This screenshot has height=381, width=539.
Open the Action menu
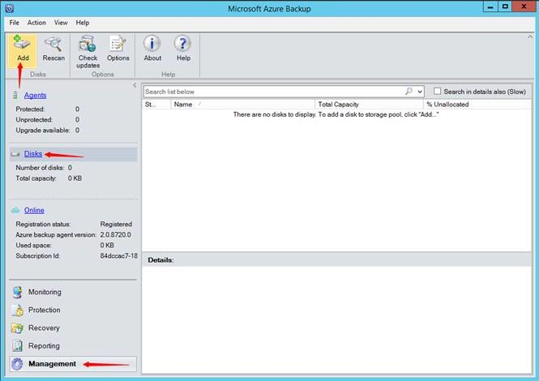click(x=36, y=23)
